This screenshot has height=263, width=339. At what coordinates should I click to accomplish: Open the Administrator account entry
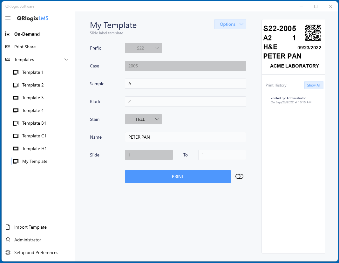(28, 240)
